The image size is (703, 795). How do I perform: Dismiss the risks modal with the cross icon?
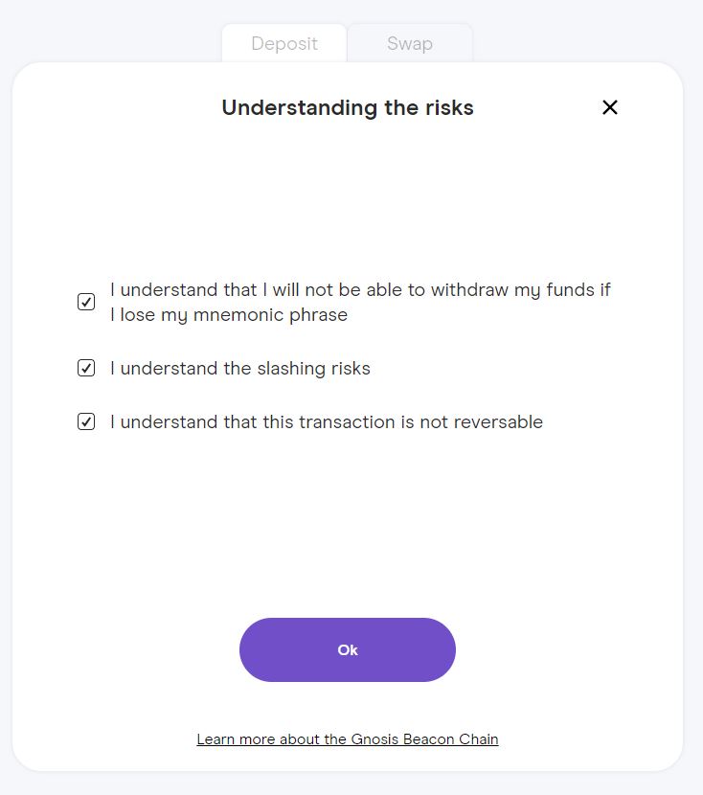[610, 107]
